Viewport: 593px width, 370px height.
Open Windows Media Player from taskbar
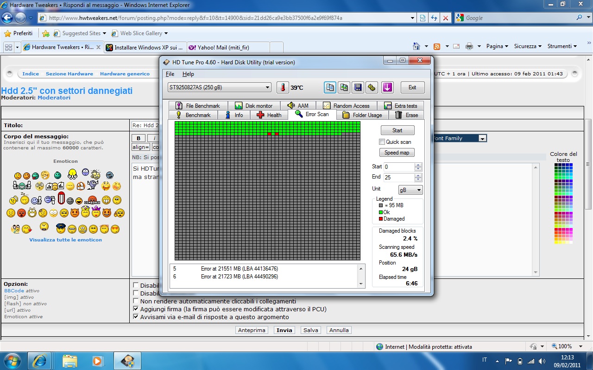[x=97, y=360]
